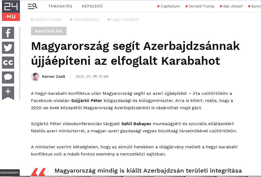Open the Sas József trending topic
The height and width of the screenshot is (177, 261).
(x=231, y=6)
